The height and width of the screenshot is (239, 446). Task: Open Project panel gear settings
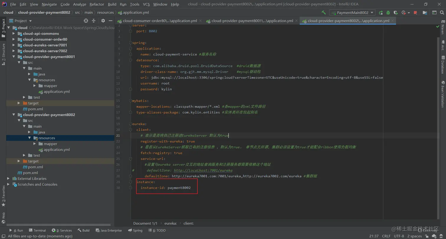(103, 21)
